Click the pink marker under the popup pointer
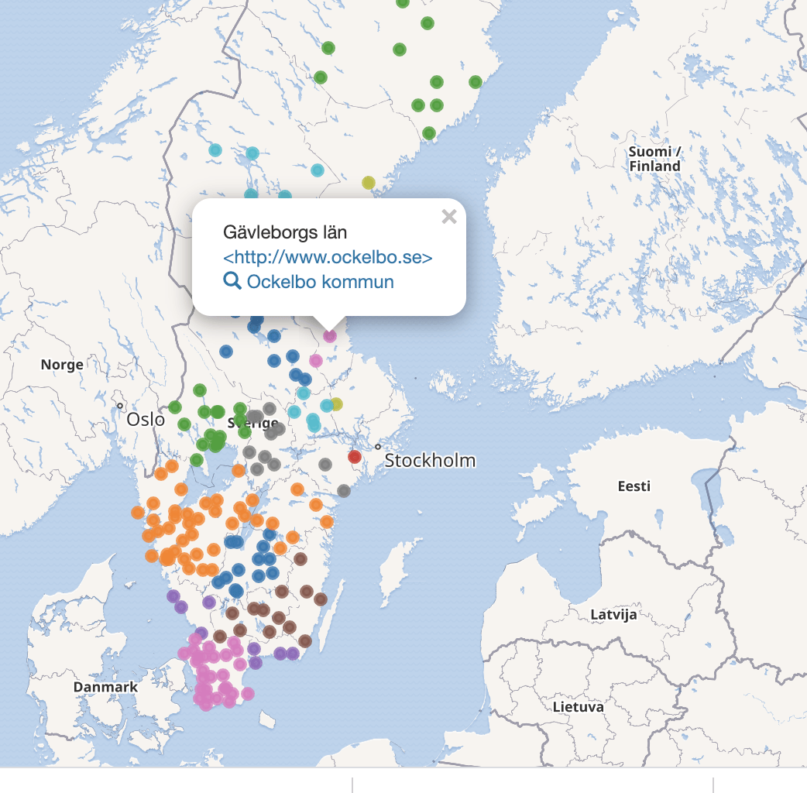Screen dimensions: 807x793 (x=330, y=336)
